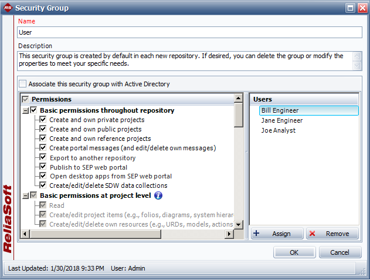Image resolution: width=370 pixels, height=280 pixels.
Task: Select Joe Analyst in Users list
Action: (278, 130)
